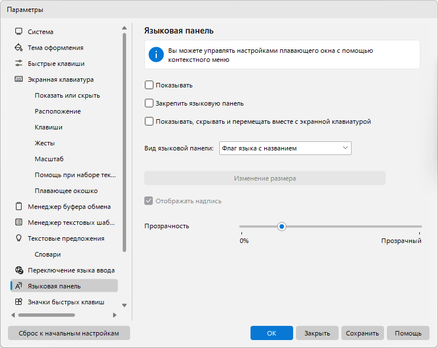
Task: Click the list icon for Менеджер текстовых шаблонов
Action: click(x=19, y=223)
